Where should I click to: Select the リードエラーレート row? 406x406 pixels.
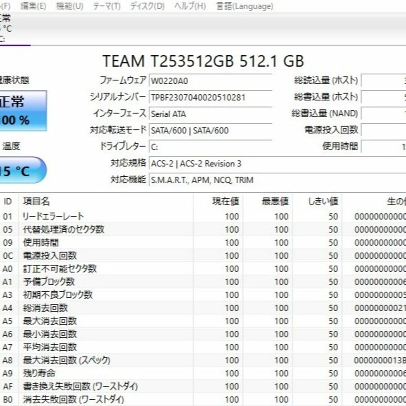(x=203, y=216)
